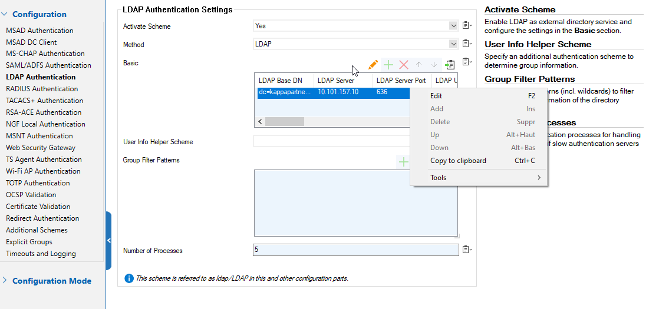Screen dimensions: 659x309
Task: Open the Method dropdown showing LDAP
Action: [x=453, y=44]
